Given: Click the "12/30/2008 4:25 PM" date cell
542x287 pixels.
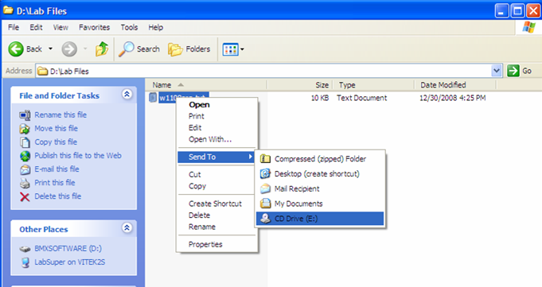Looking at the screenshot, I should pyautogui.click(x=453, y=98).
